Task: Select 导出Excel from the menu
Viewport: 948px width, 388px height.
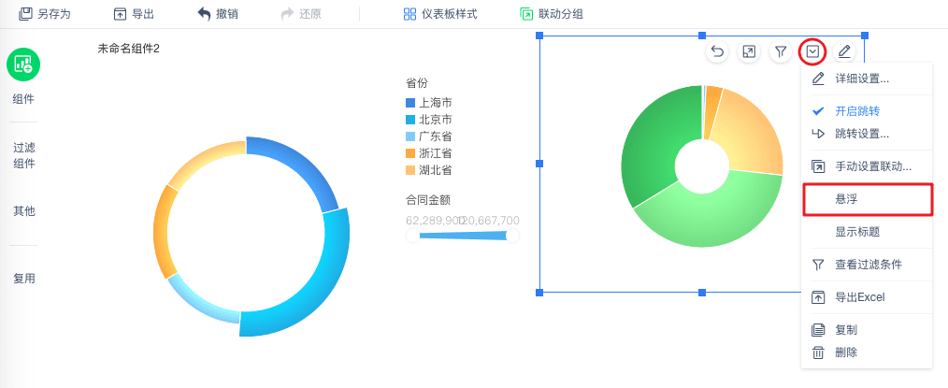Action: click(x=866, y=297)
